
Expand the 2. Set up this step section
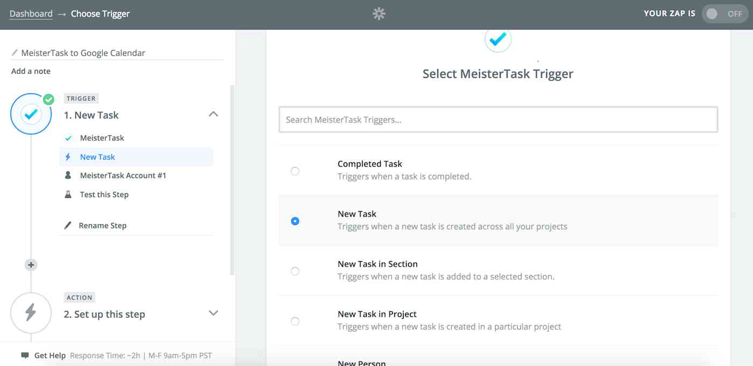coord(213,313)
